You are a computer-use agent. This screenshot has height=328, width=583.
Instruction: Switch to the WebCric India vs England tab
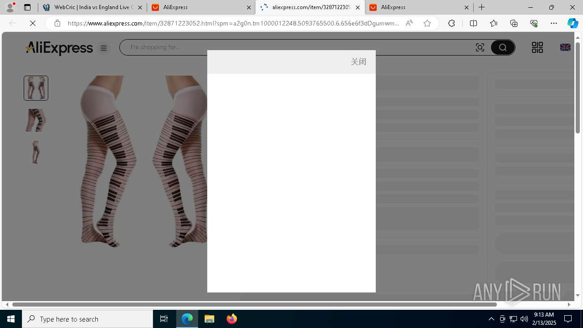tap(92, 7)
